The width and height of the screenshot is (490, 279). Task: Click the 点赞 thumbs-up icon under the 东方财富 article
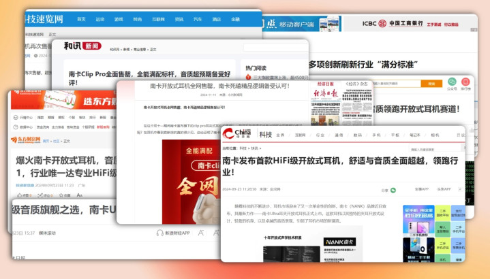click(x=20, y=195)
